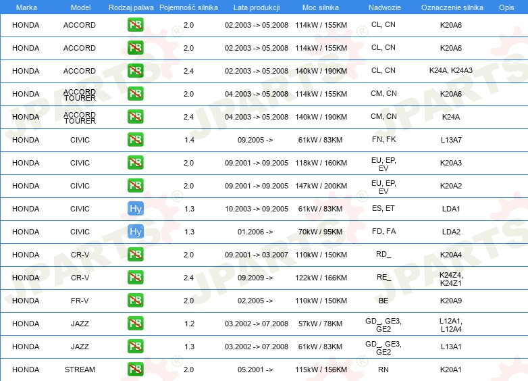Viewport: 528px width, 381px height.
Task: Click the Pojemność silnika column header
Action: [x=188, y=7]
